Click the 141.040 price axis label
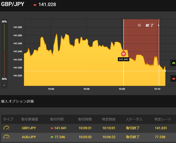This screenshot has height=143, width=176. 18,51
